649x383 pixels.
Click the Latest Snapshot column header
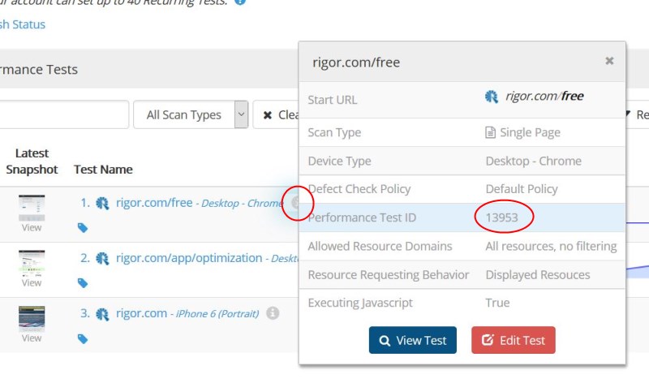point(32,161)
